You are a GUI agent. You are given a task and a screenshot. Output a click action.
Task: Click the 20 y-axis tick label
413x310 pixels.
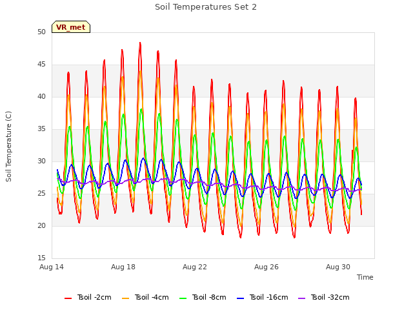pos(41,225)
